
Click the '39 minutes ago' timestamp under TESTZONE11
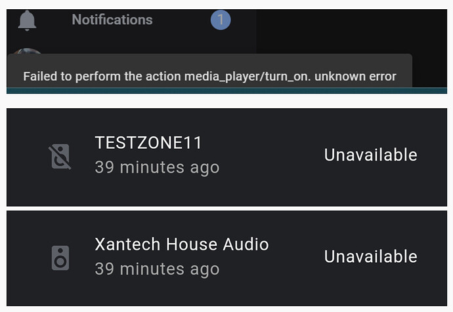click(156, 167)
